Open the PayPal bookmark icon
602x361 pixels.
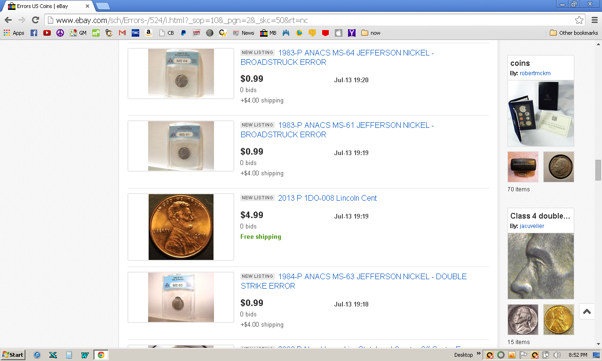pyautogui.click(x=183, y=33)
